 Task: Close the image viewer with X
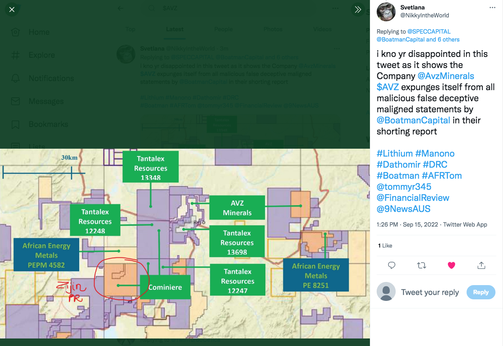point(12,9)
